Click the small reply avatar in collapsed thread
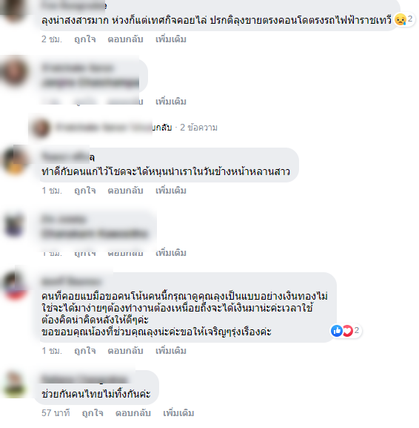Screen dimensions: 419x428 pos(41,128)
